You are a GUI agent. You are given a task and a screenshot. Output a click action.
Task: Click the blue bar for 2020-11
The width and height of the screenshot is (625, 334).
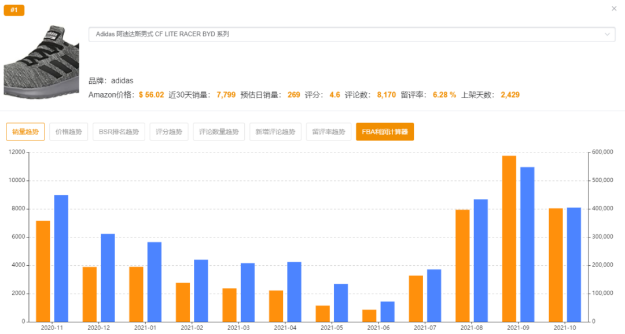click(x=61, y=258)
